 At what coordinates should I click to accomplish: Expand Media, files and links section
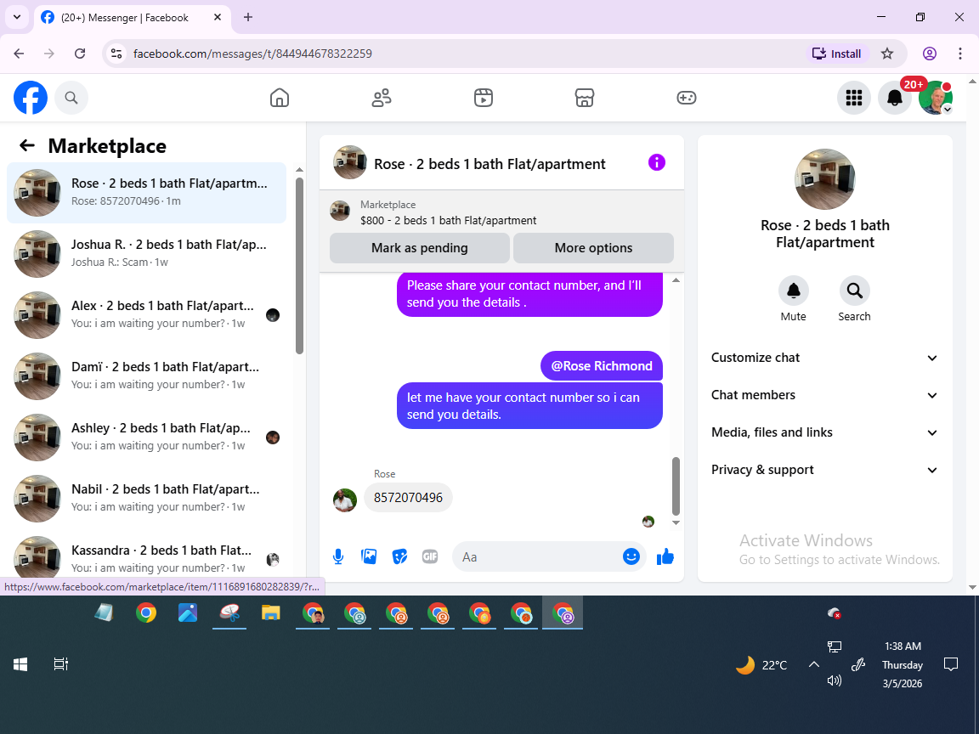point(824,432)
